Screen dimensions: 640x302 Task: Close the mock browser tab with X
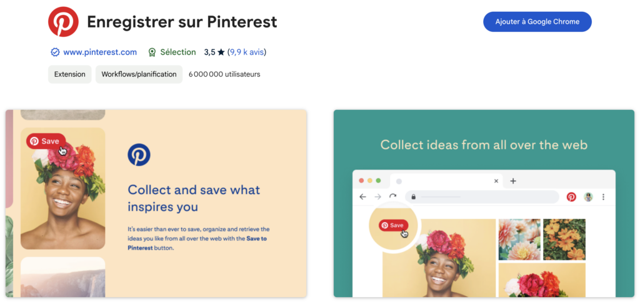(x=496, y=181)
